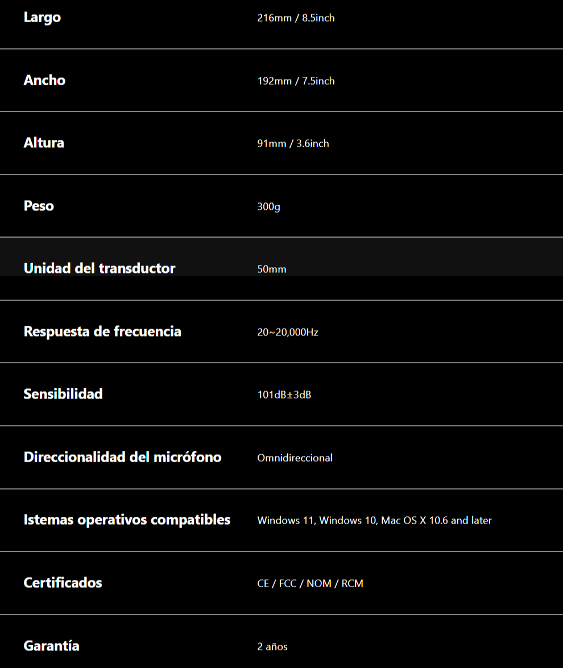
Task: Select the Omnidireccional value text
Action: click(x=295, y=458)
